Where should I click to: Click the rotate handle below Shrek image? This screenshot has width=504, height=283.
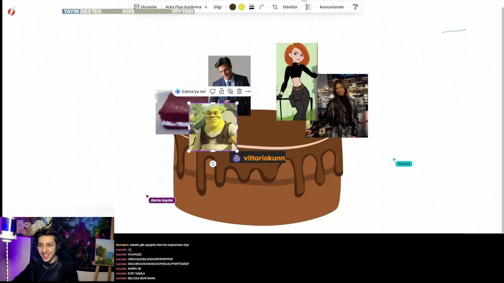213,164
